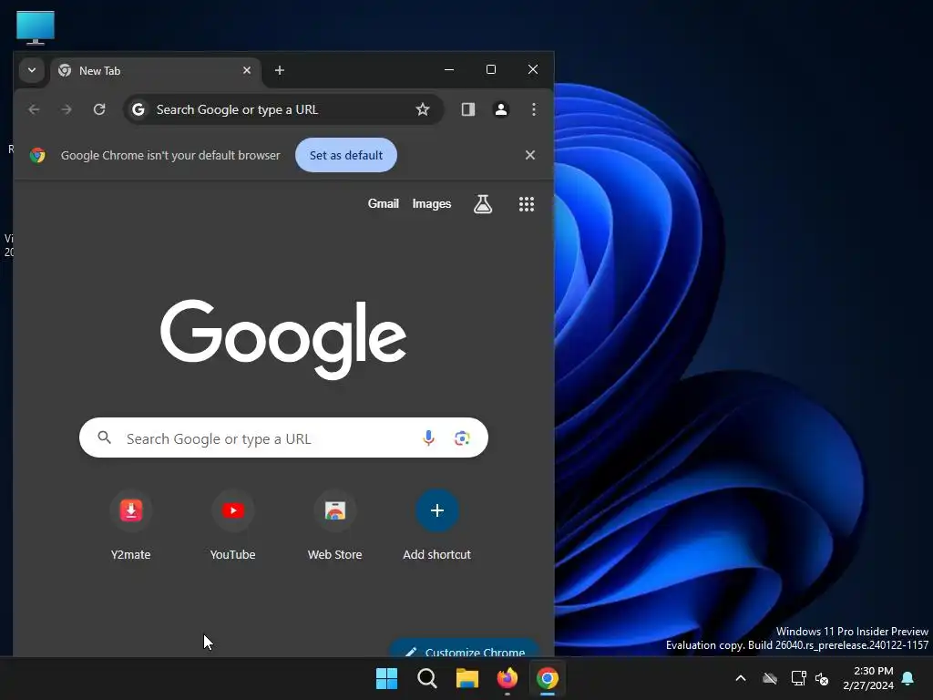Open Firefox from taskbar

(508, 678)
